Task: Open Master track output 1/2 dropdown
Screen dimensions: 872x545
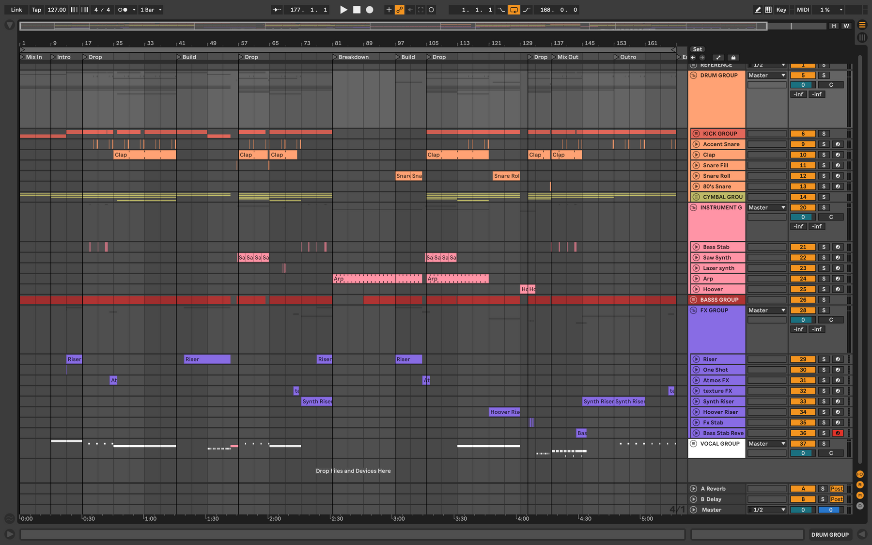Action: click(767, 510)
